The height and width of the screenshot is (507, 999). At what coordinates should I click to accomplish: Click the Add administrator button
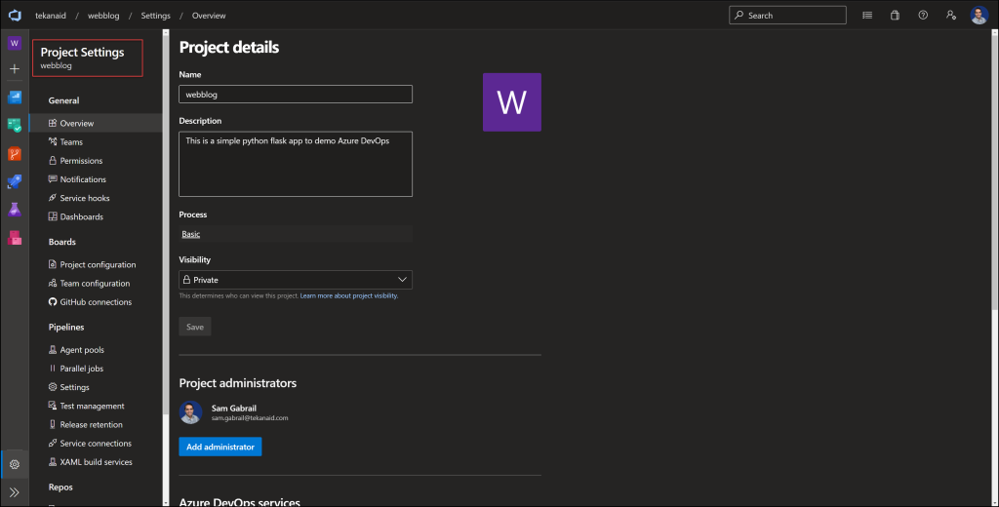pos(220,447)
